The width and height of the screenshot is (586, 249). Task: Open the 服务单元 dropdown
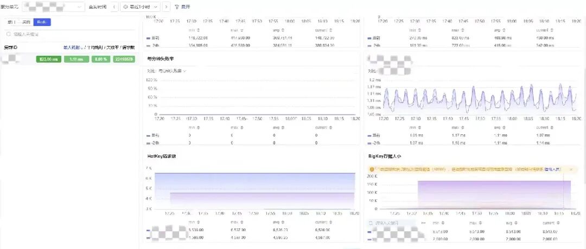[x=53, y=7]
